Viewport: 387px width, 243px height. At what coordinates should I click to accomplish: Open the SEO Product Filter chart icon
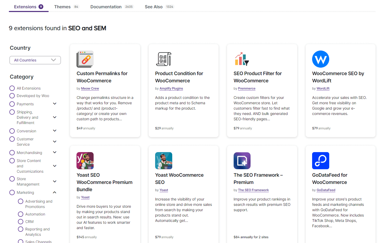[242, 59]
